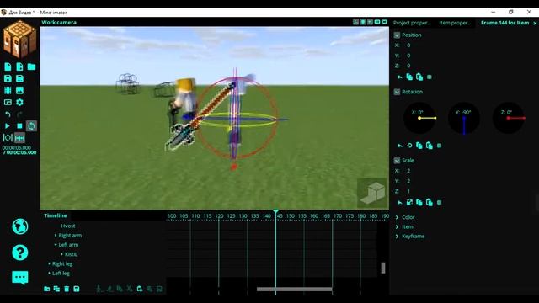Switch to the Item properties tab

[455, 23]
